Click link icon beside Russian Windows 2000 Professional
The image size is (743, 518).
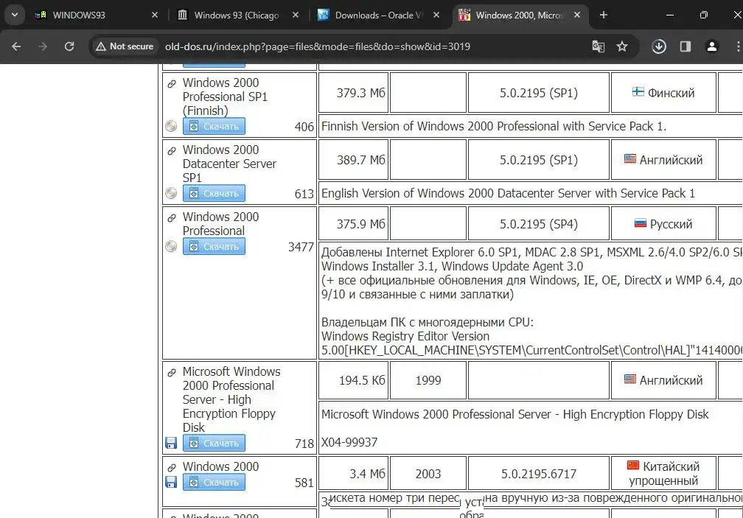(x=172, y=218)
